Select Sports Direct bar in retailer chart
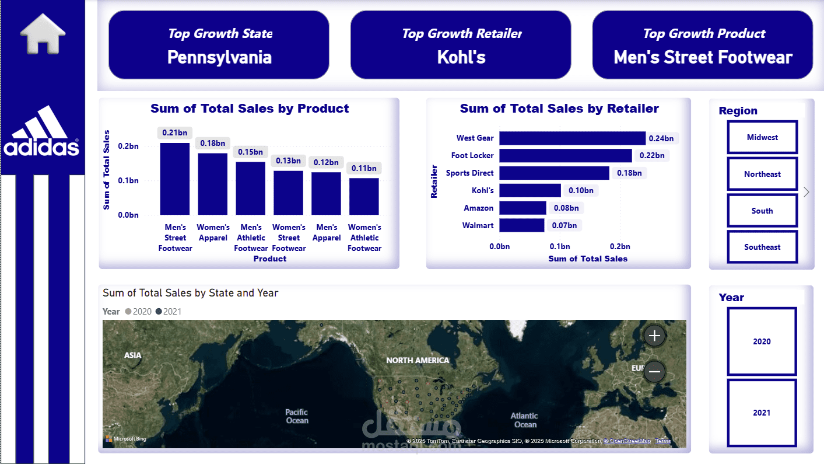824x464 pixels. [x=555, y=173]
